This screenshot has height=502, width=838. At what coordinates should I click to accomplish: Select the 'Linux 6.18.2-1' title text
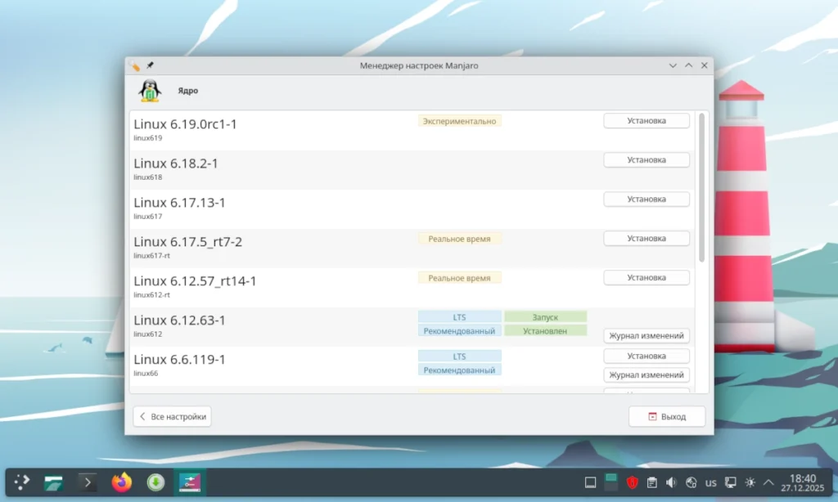(x=176, y=164)
